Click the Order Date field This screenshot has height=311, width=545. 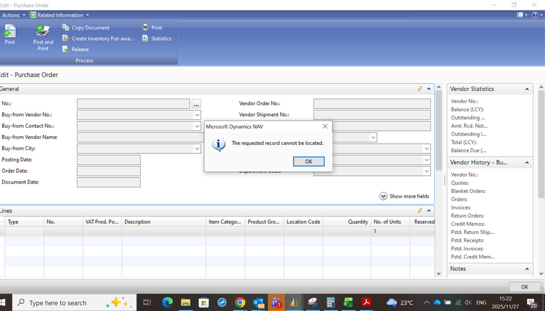pos(109,171)
